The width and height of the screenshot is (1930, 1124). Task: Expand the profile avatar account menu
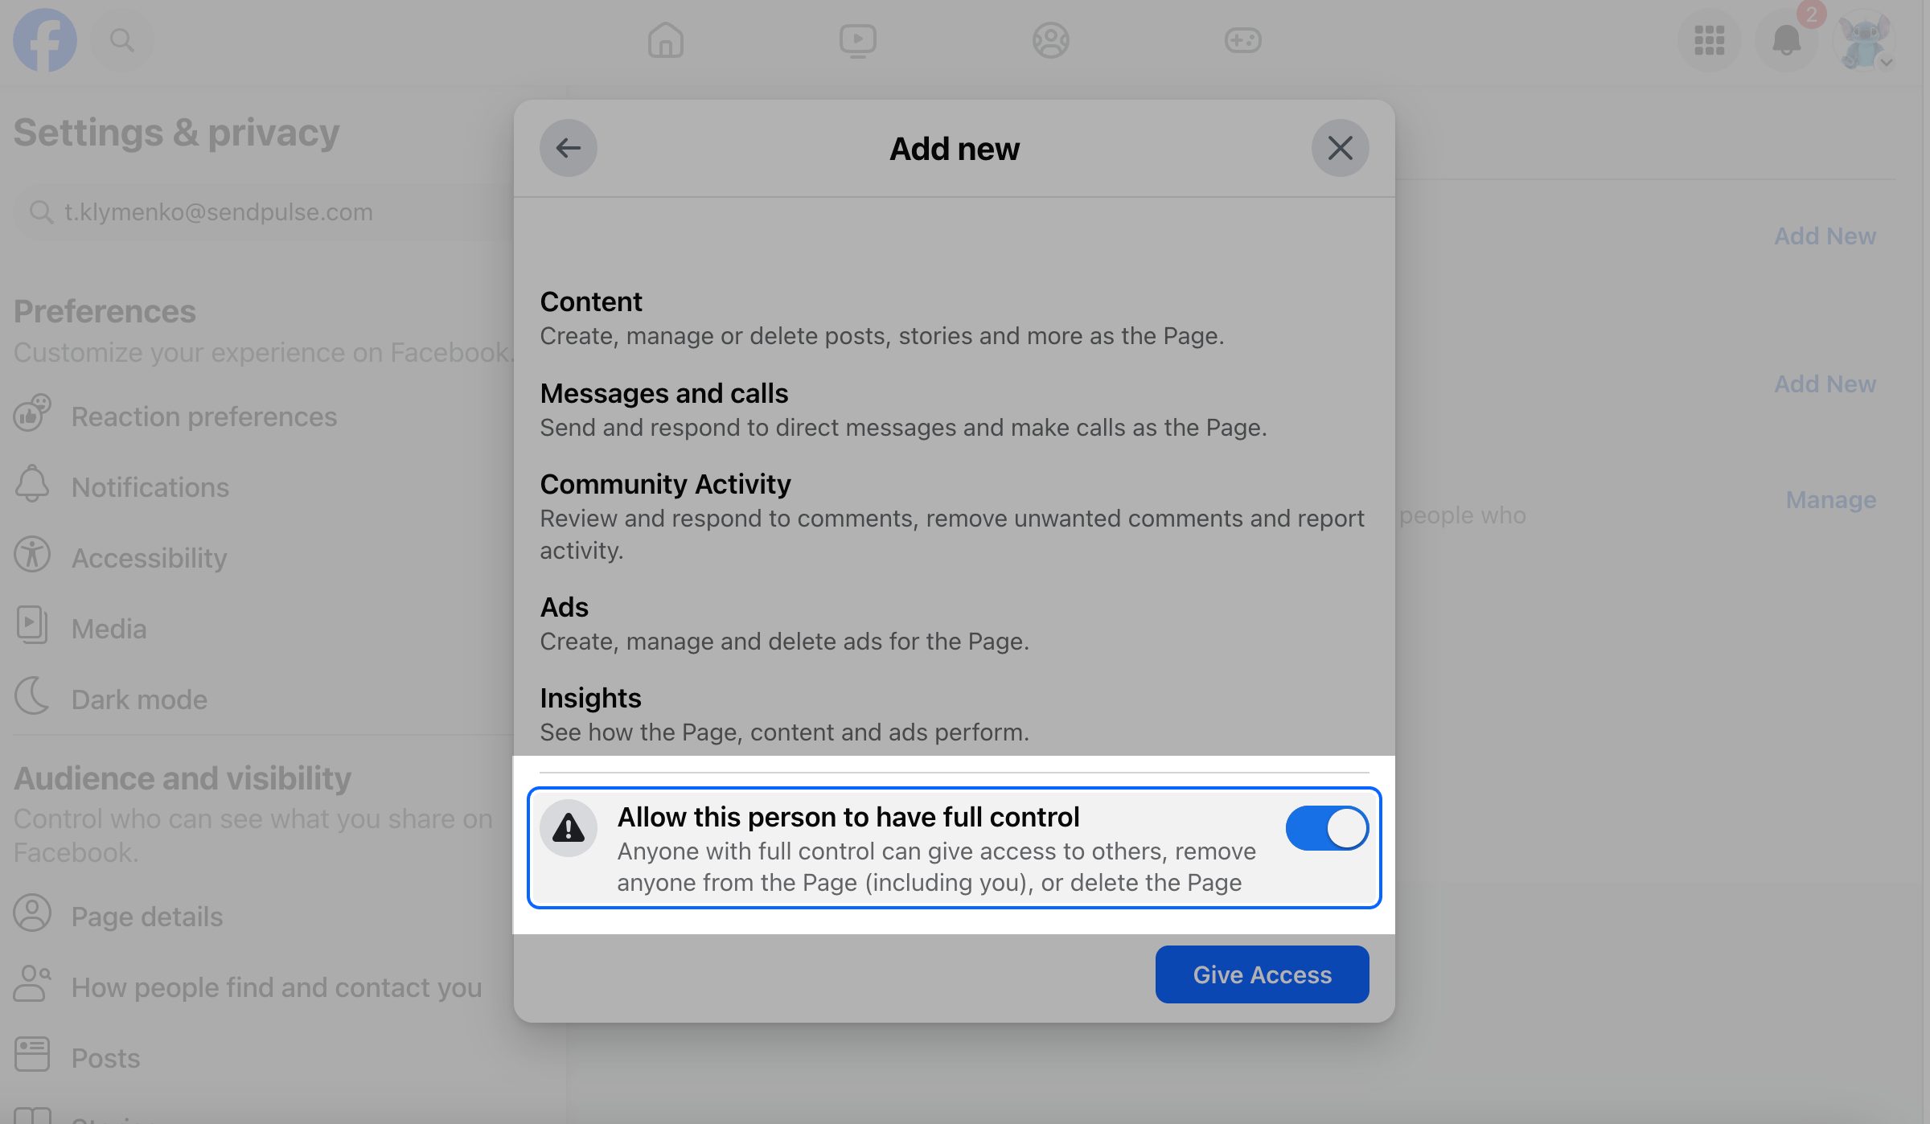coord(1865,42)
